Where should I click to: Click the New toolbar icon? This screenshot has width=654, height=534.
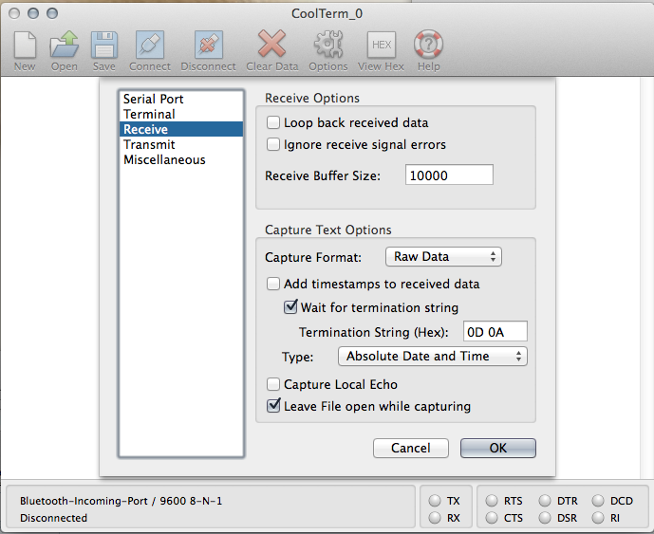pos(25,45)
